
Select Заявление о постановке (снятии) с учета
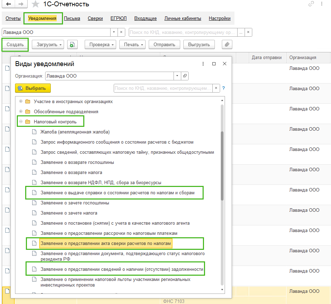tap(115, 223)
